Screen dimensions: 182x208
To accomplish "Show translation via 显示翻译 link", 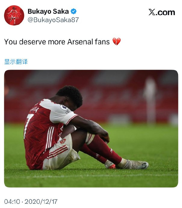I will (x=16, y=62).
